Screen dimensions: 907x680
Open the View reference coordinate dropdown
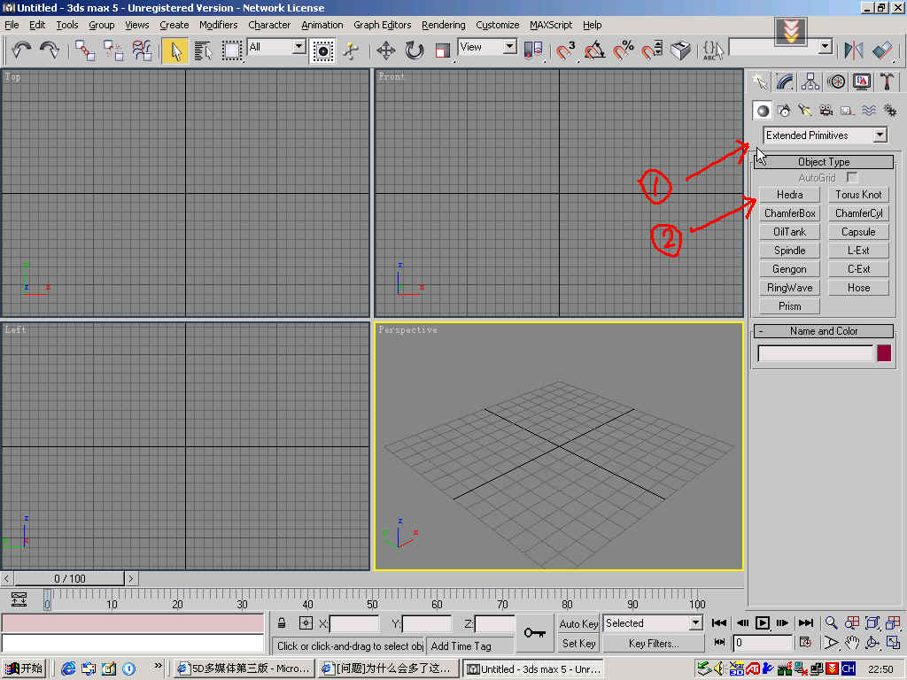click(487, 47)
